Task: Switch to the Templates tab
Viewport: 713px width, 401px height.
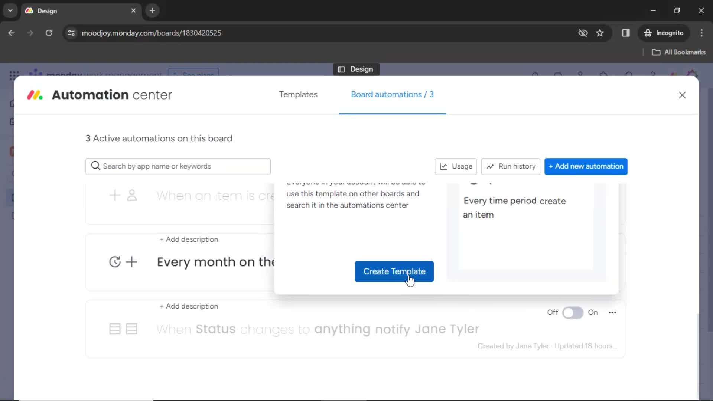Action: [x=298, y=95]
